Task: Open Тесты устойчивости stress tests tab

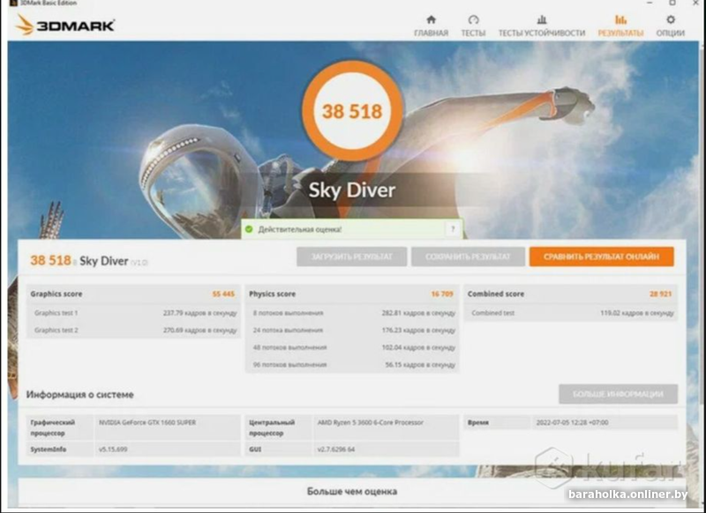Action: [x=541, y=19]
